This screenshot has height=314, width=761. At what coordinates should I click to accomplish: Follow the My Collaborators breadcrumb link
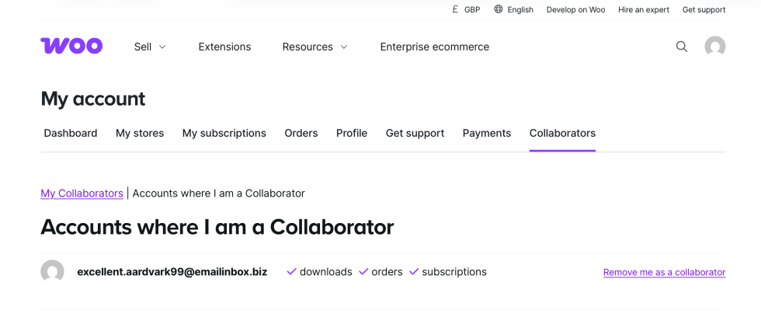tap(82, 194)
